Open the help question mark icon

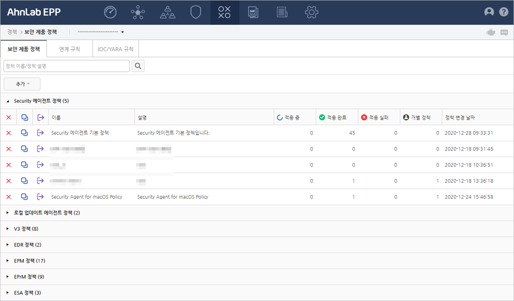(x=503, y=12)
